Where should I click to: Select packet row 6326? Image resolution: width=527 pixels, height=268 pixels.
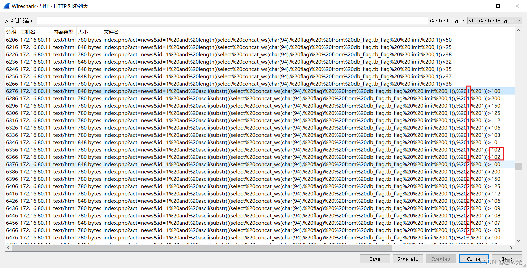coord(260,128)
